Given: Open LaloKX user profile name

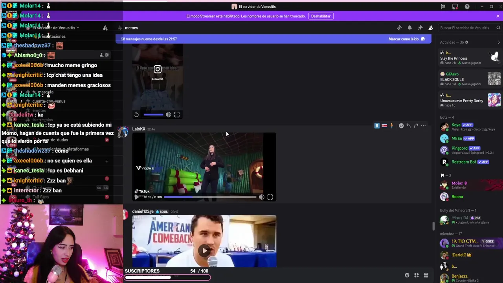Looking at the screenshot, I should pos(139,129).
